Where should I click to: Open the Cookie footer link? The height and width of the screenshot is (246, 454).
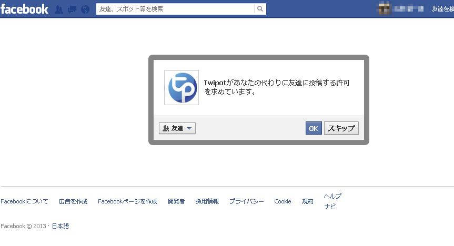[283, 201]
